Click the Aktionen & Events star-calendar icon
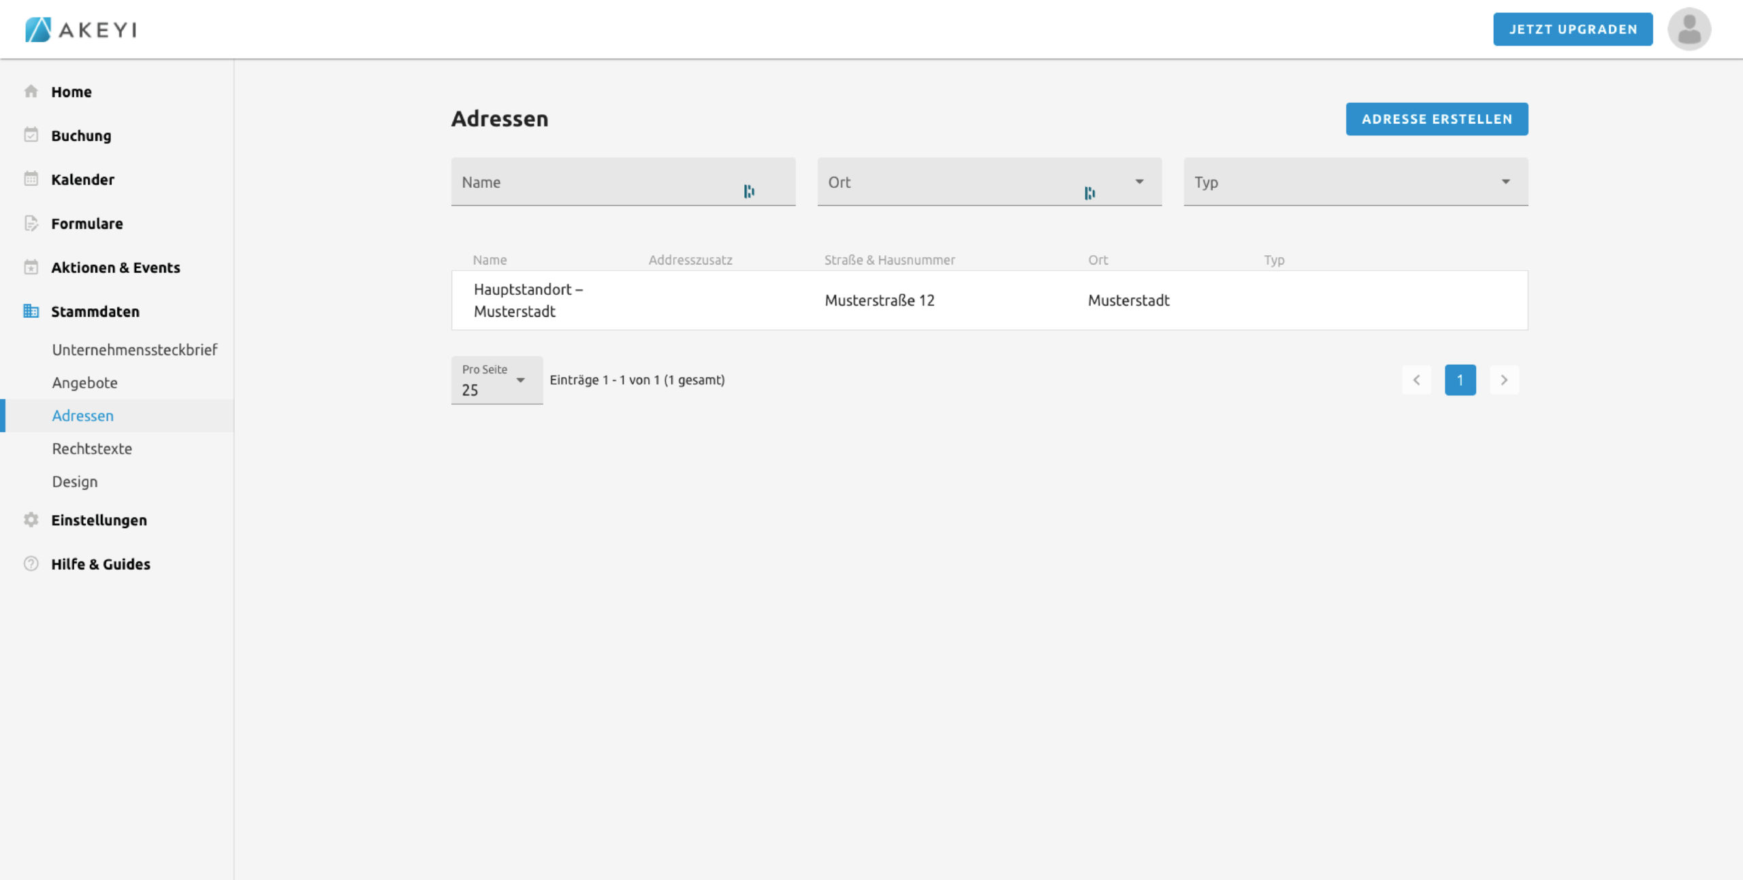 click(31, 267)
